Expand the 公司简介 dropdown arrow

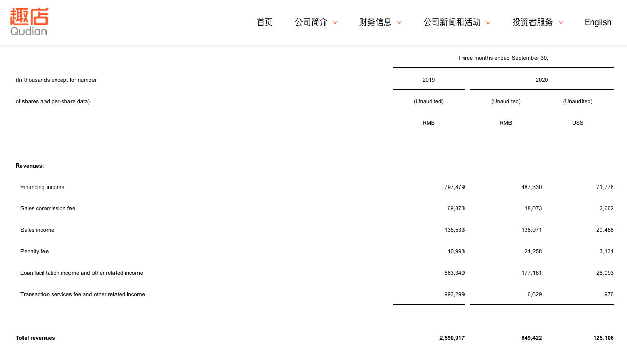335,22
